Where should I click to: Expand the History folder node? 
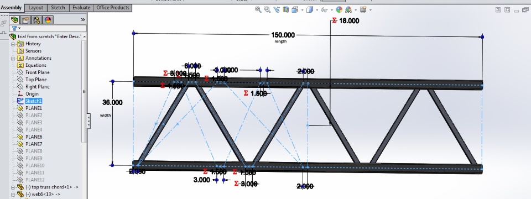(x=13, y=44)
